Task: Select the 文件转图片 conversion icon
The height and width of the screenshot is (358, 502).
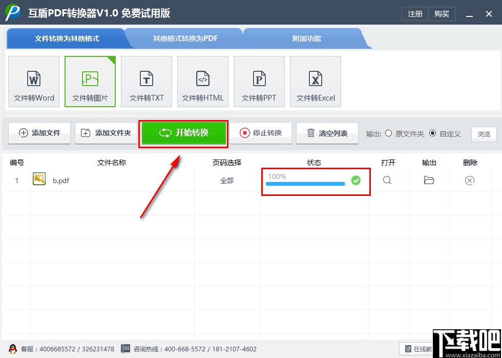Action: pos(90,82)
